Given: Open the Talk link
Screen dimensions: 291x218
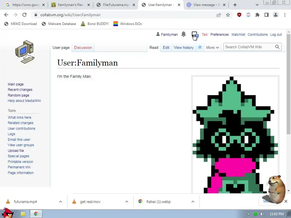Looking at the screenshot, I should coord(205,34).
